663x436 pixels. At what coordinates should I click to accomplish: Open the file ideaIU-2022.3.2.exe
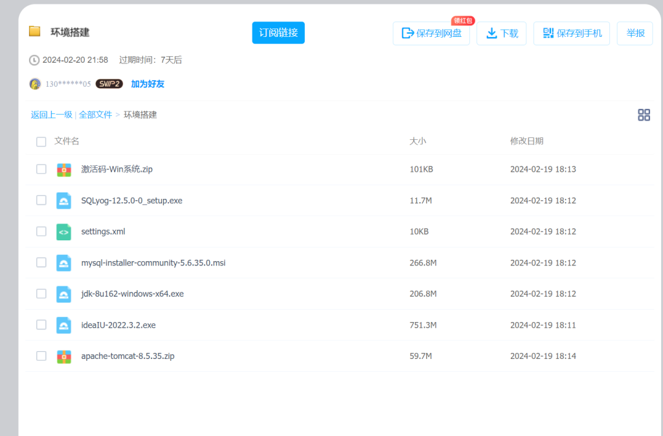click(118, 325)
